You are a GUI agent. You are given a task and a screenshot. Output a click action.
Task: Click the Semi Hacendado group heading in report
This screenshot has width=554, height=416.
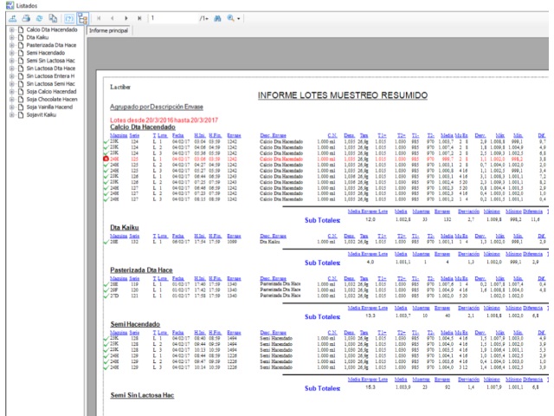pyautogui.click(x=135, y=324)
